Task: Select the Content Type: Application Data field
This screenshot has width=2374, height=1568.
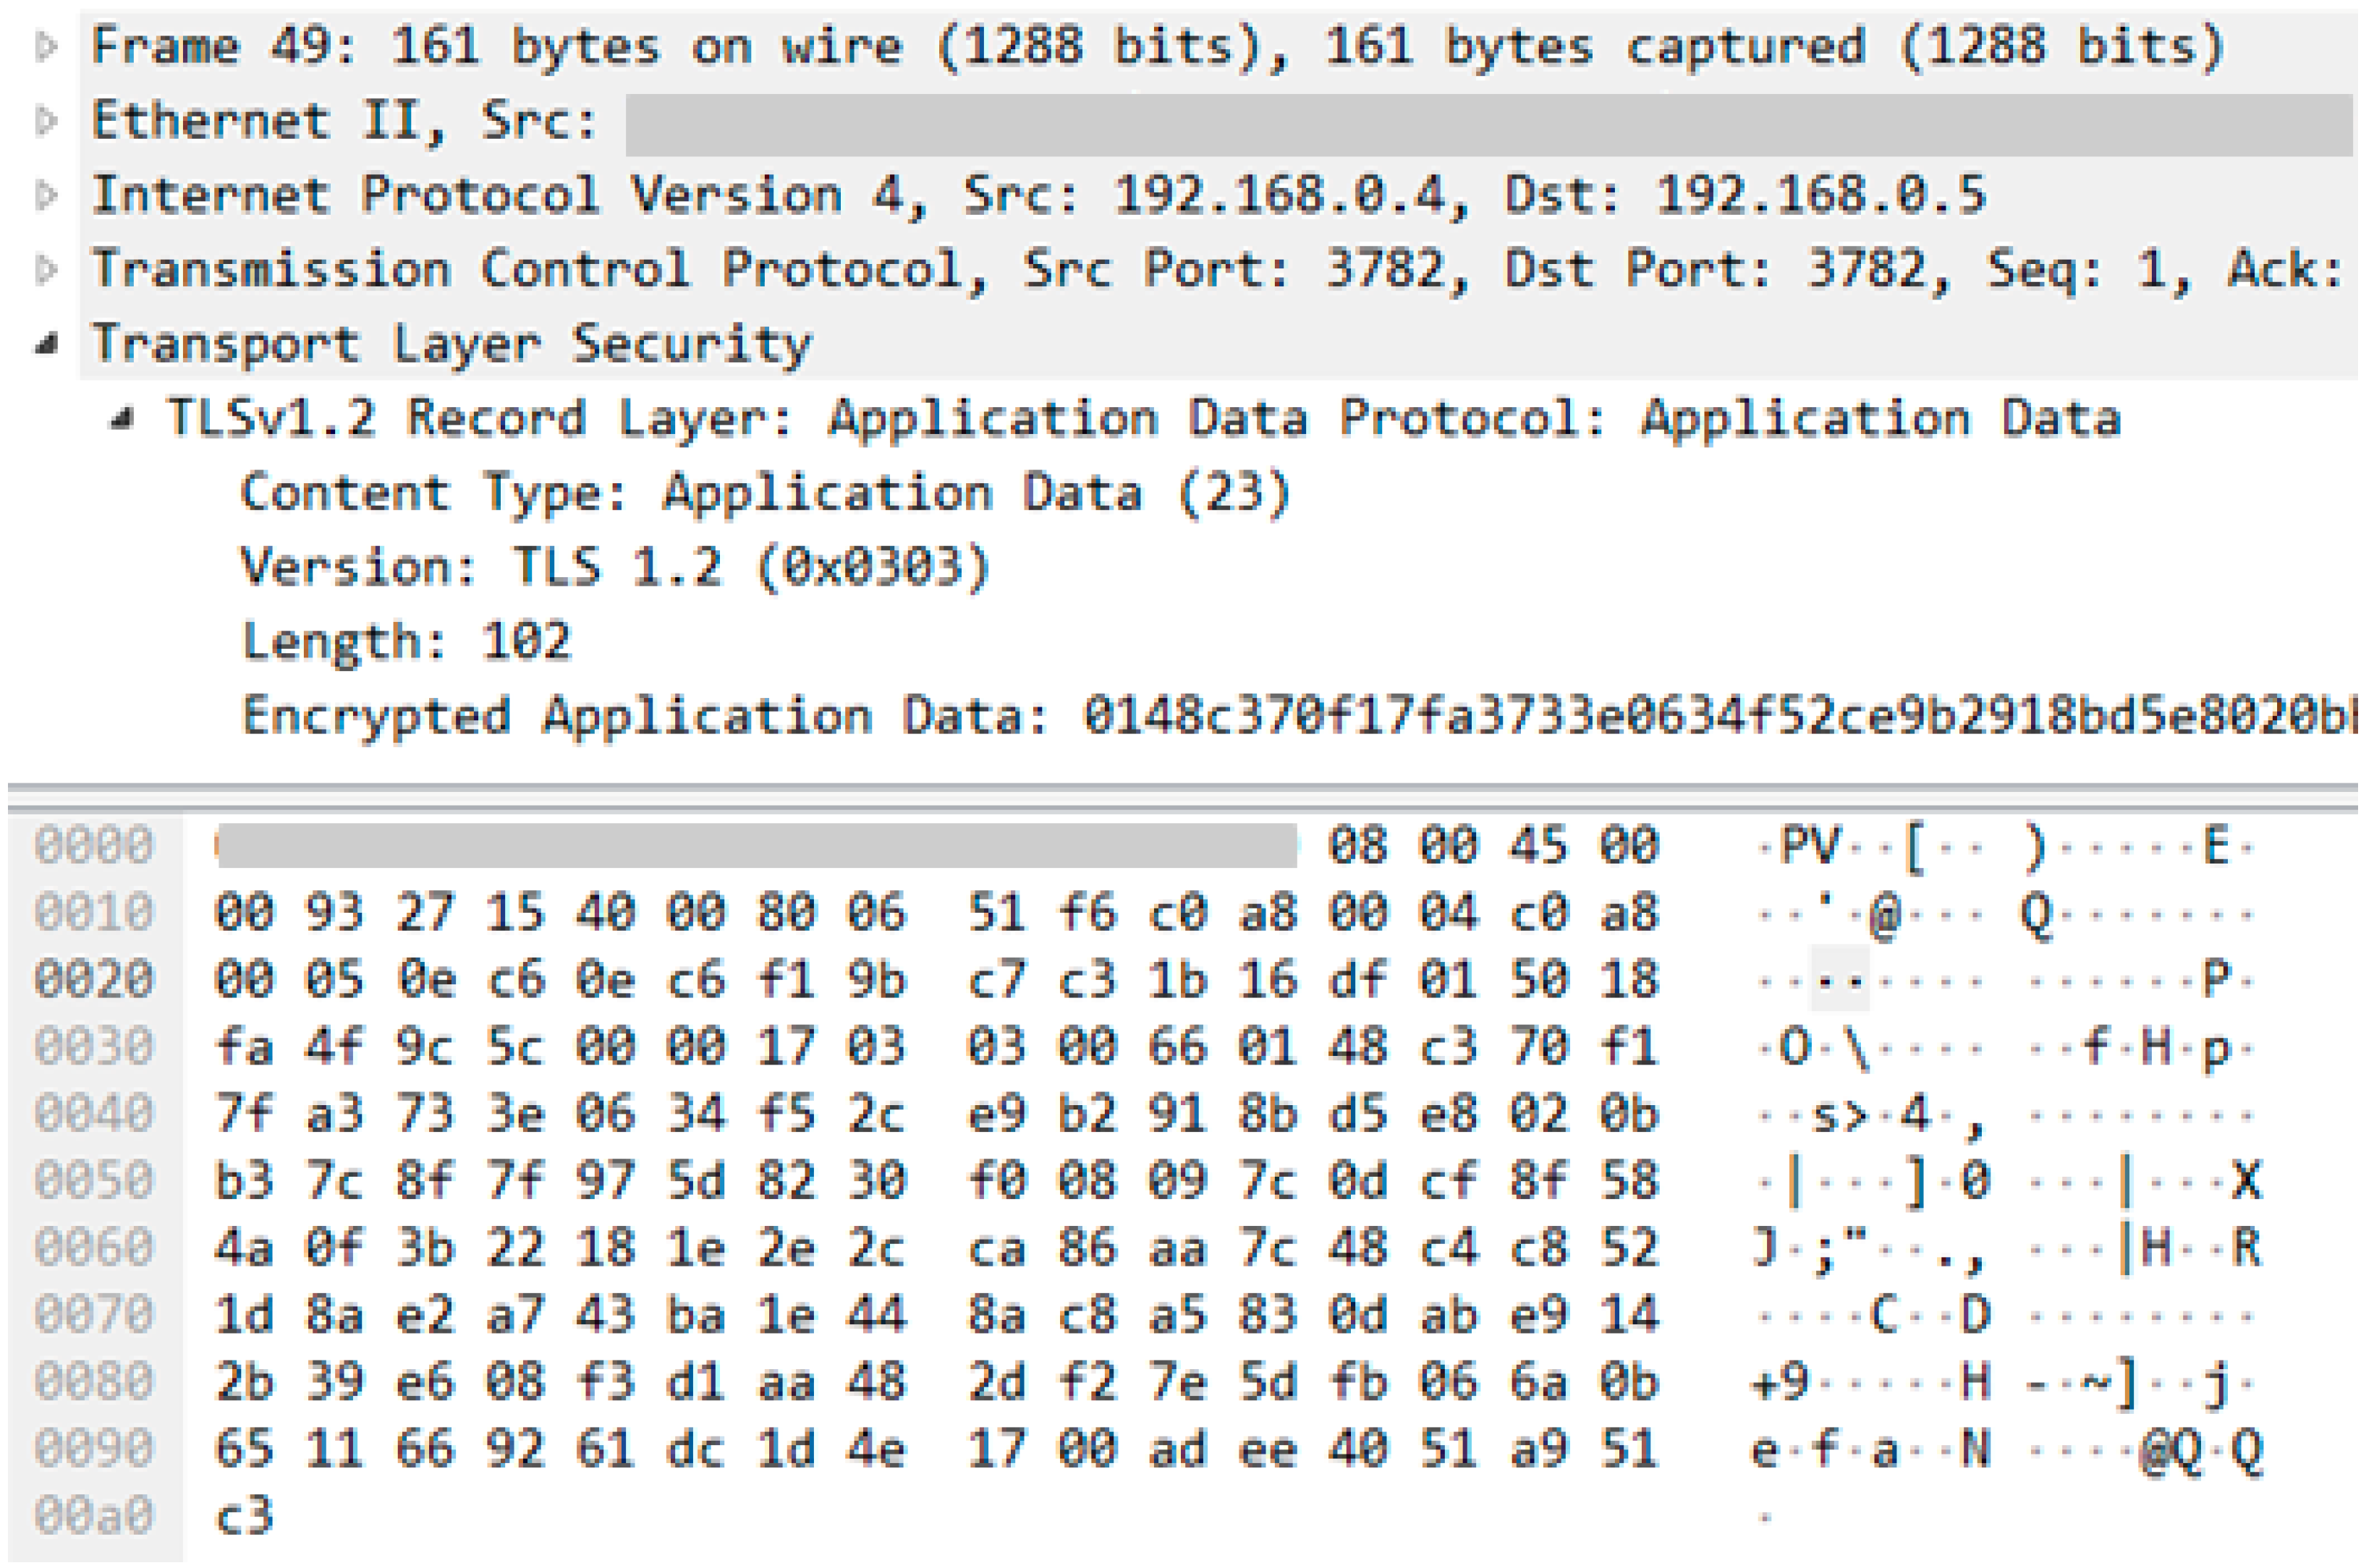Action: [766, 493]
